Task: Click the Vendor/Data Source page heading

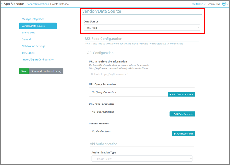Action: [101, 11]
